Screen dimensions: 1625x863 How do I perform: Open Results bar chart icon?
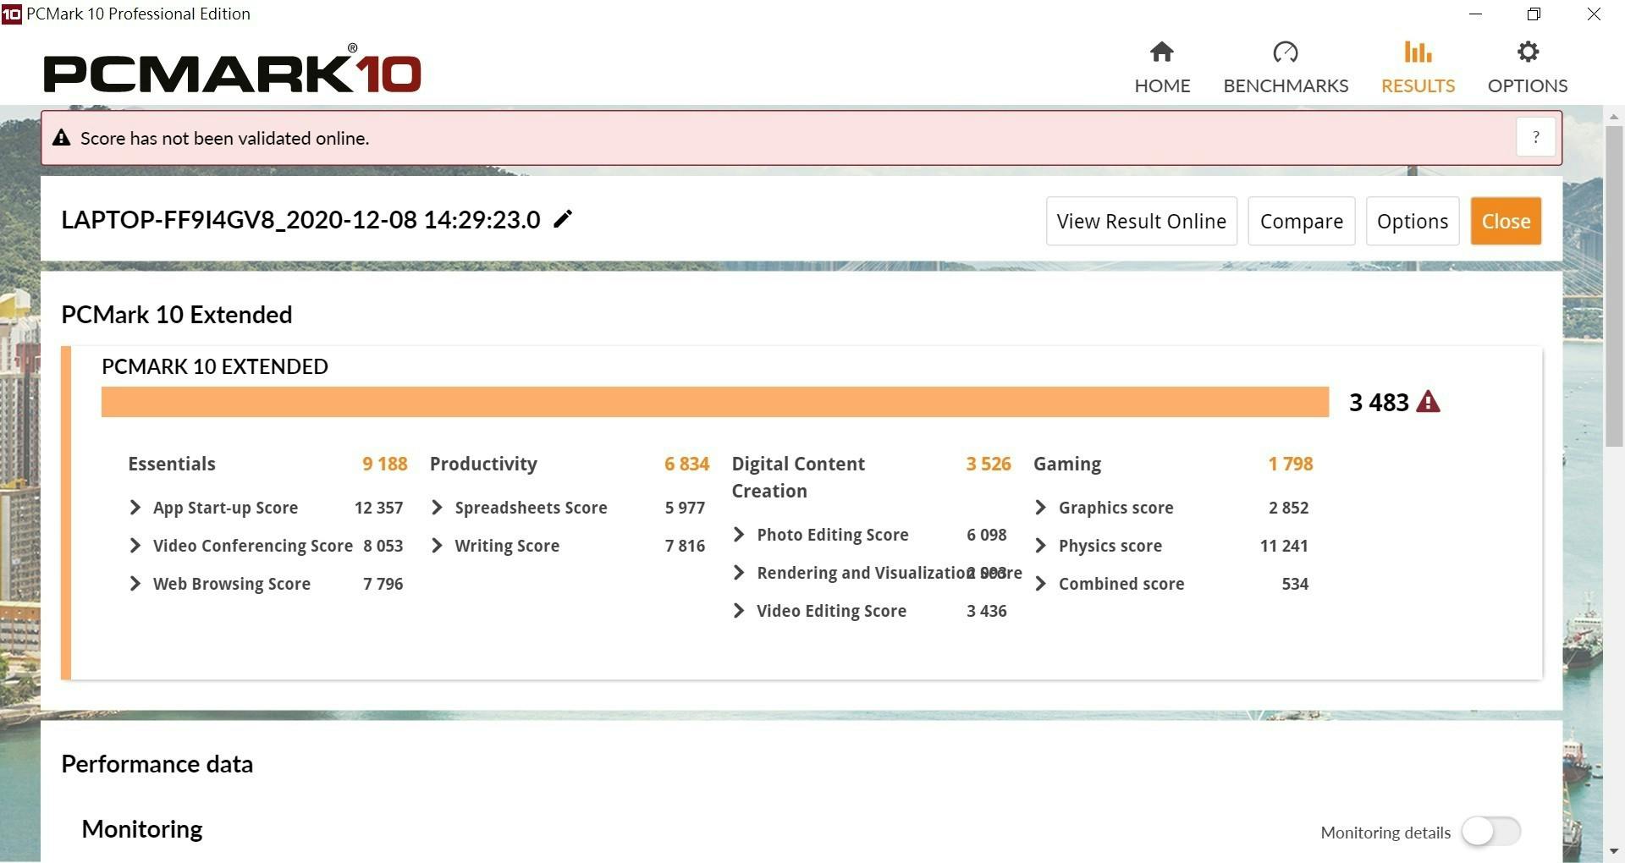[1418, 52]
